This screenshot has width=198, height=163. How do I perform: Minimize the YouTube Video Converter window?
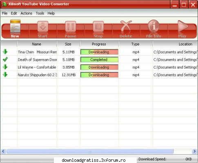(175, 5)
